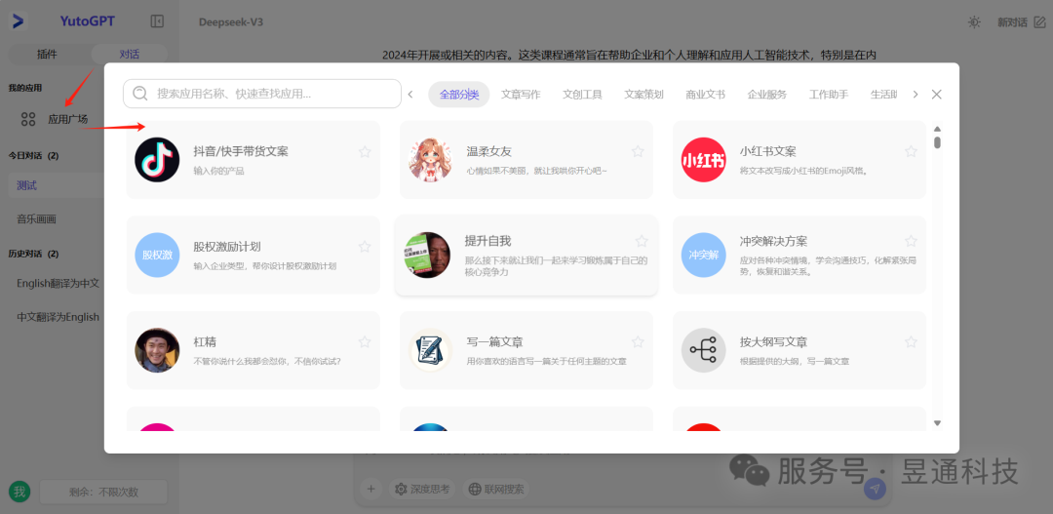Click the magnifier icon in search box
Screen dimensions: 1053x514
[x=140, y=94]
